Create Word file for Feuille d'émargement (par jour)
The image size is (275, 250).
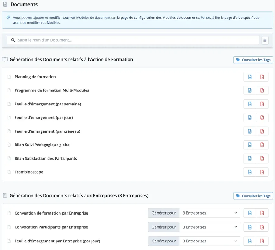click(x=250, y=118)
